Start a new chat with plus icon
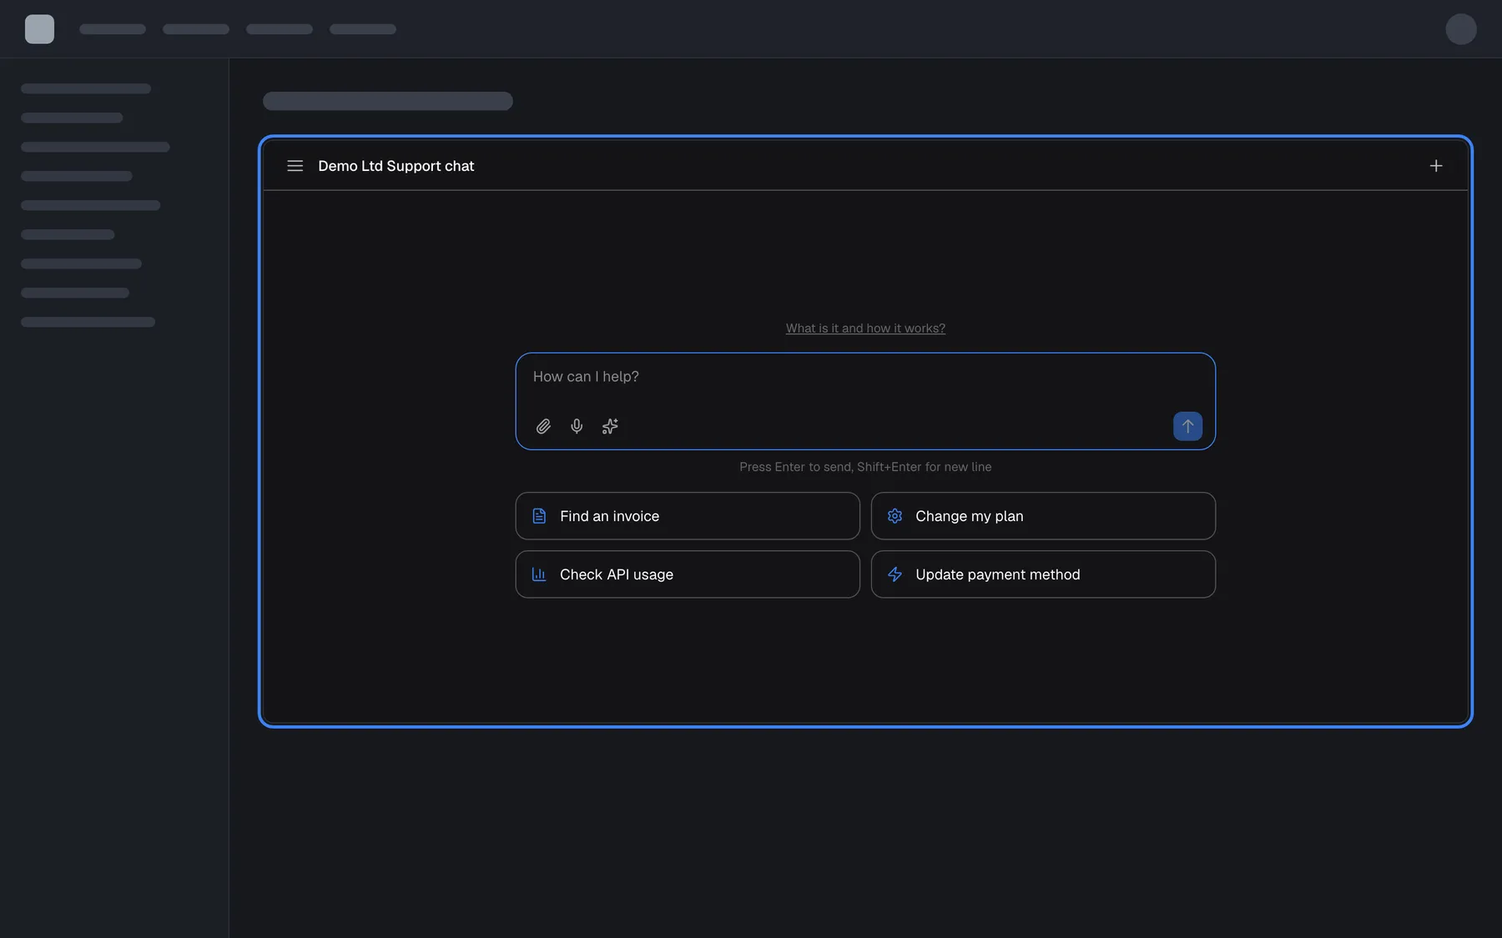 1435,166
